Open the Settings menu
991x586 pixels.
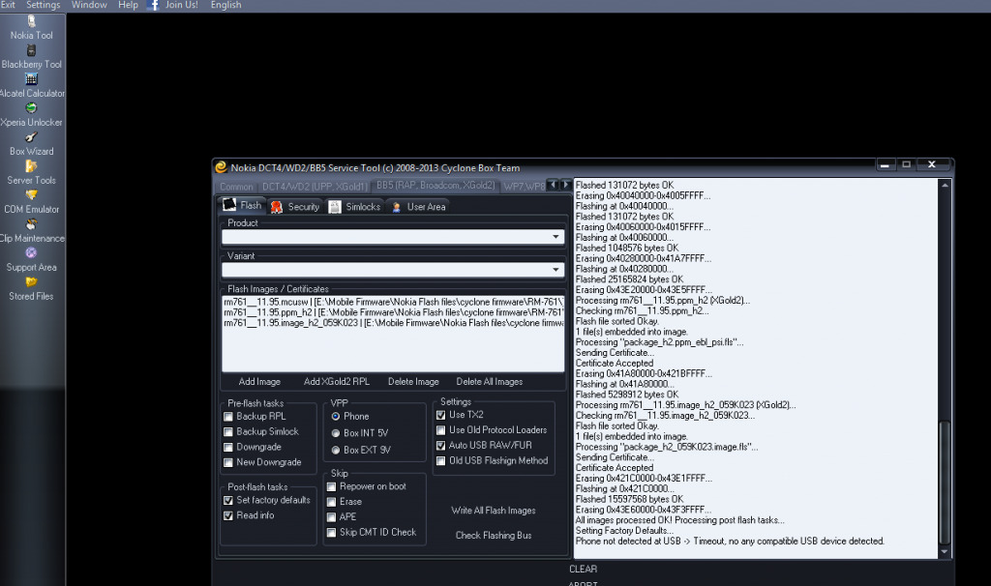43,5
